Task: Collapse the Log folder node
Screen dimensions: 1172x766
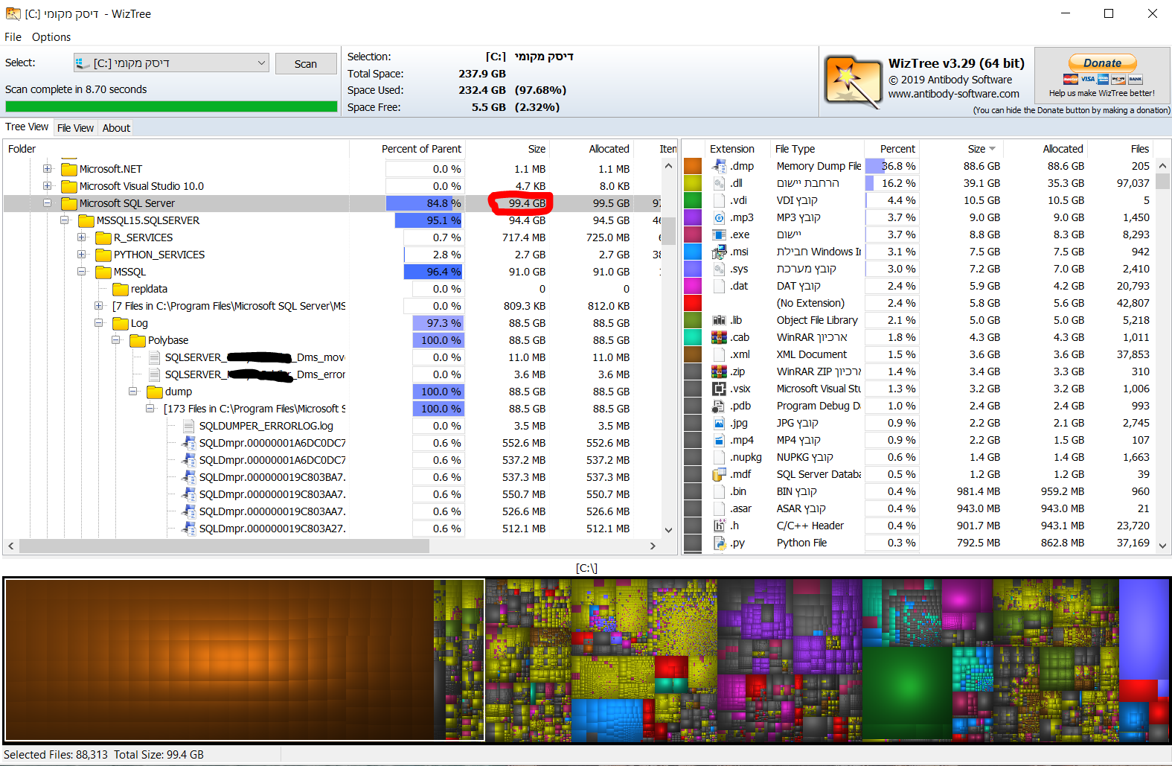Action: click(x=99, y=323)
